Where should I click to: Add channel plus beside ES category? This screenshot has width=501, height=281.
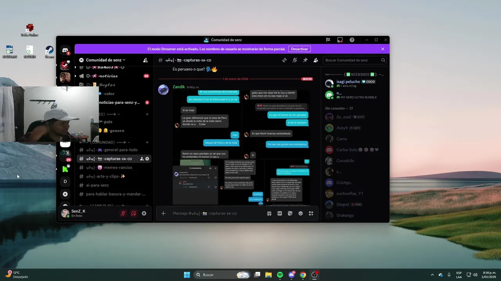click(x=147, y=114)
